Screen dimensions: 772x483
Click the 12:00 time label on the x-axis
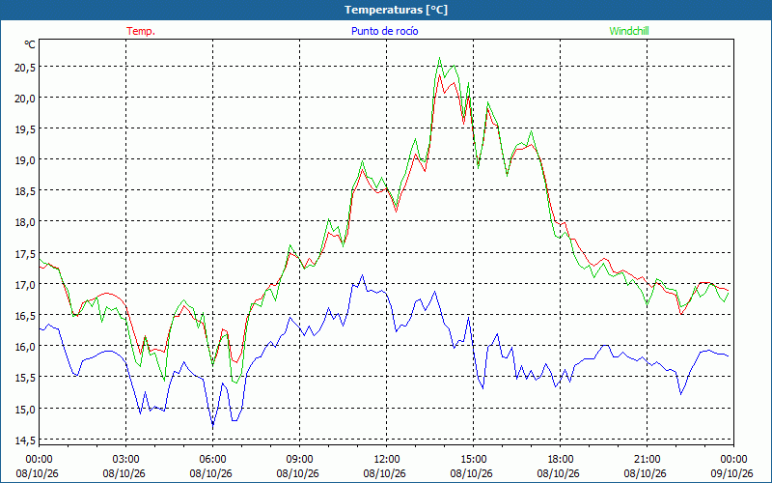(387, 459)
